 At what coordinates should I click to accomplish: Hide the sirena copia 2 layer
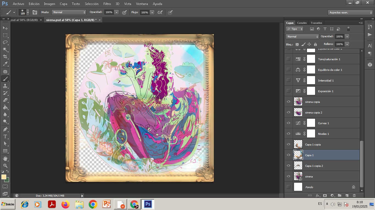coord(288,112)
